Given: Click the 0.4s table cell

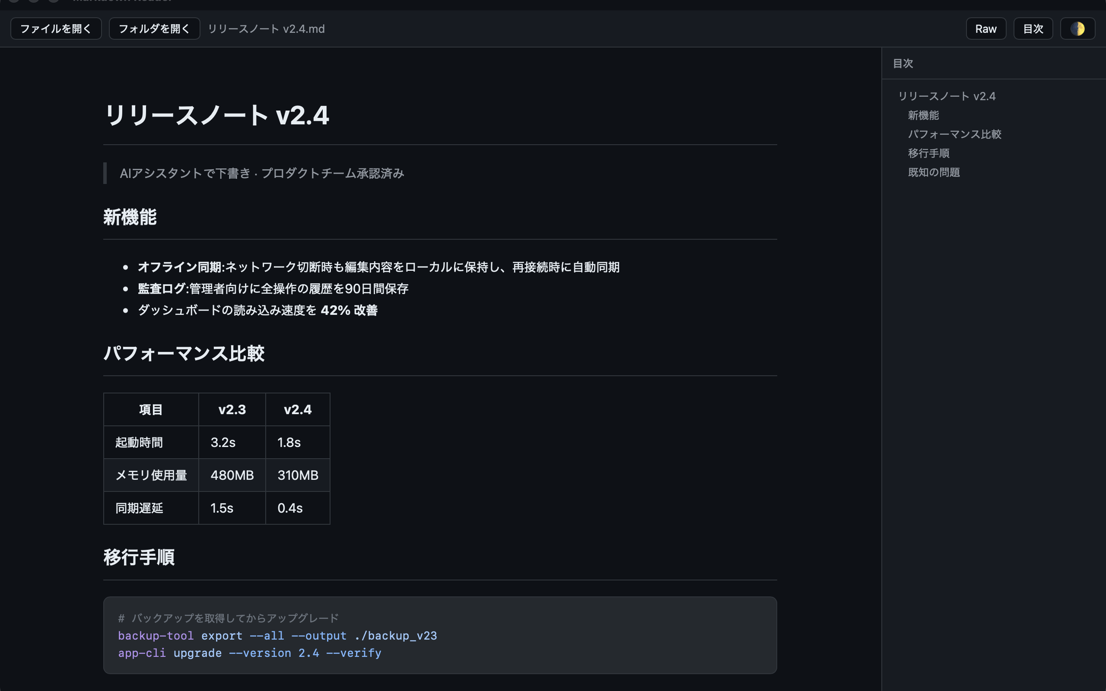Looking at the screenshot, I should [x=298, y=508].
